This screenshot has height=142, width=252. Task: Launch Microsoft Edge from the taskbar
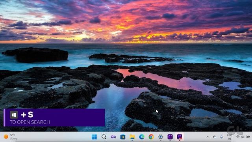pos(142,137)
